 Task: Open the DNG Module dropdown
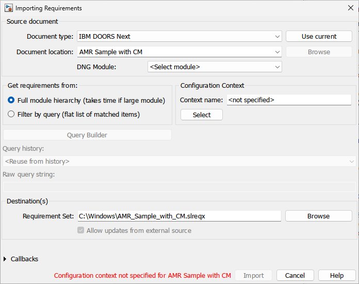[x=215, y=67]
